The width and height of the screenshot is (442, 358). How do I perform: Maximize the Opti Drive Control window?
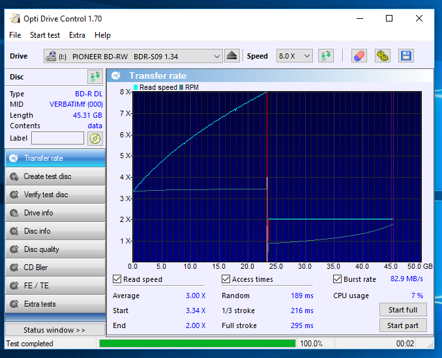389,18
